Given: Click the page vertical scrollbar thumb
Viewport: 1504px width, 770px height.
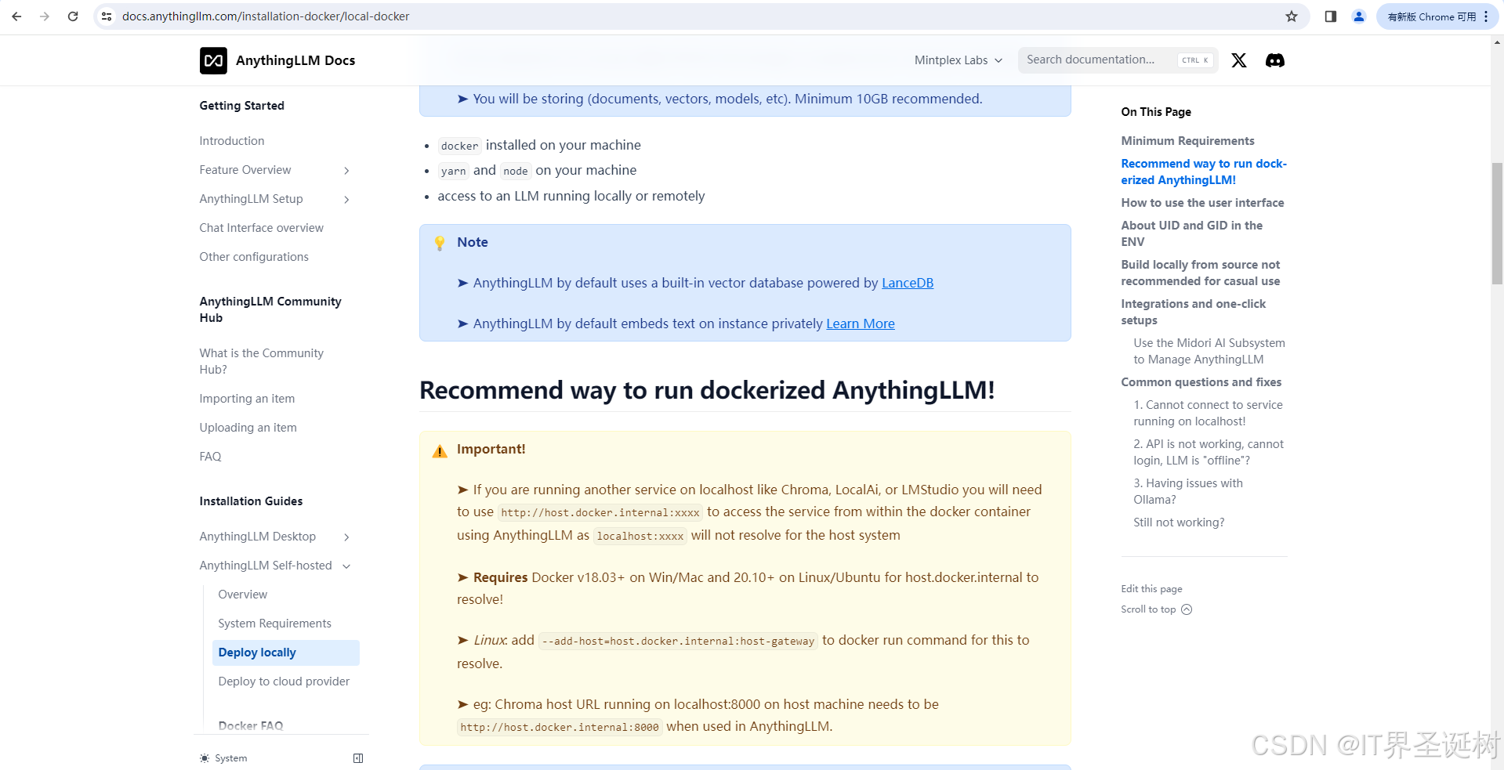Looking at the screenshot, I should [1497, 222].
